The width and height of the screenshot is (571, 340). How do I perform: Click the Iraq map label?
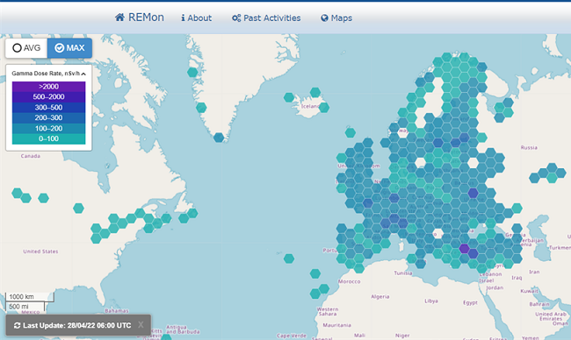pyautogui.click(x=517, y=278)
